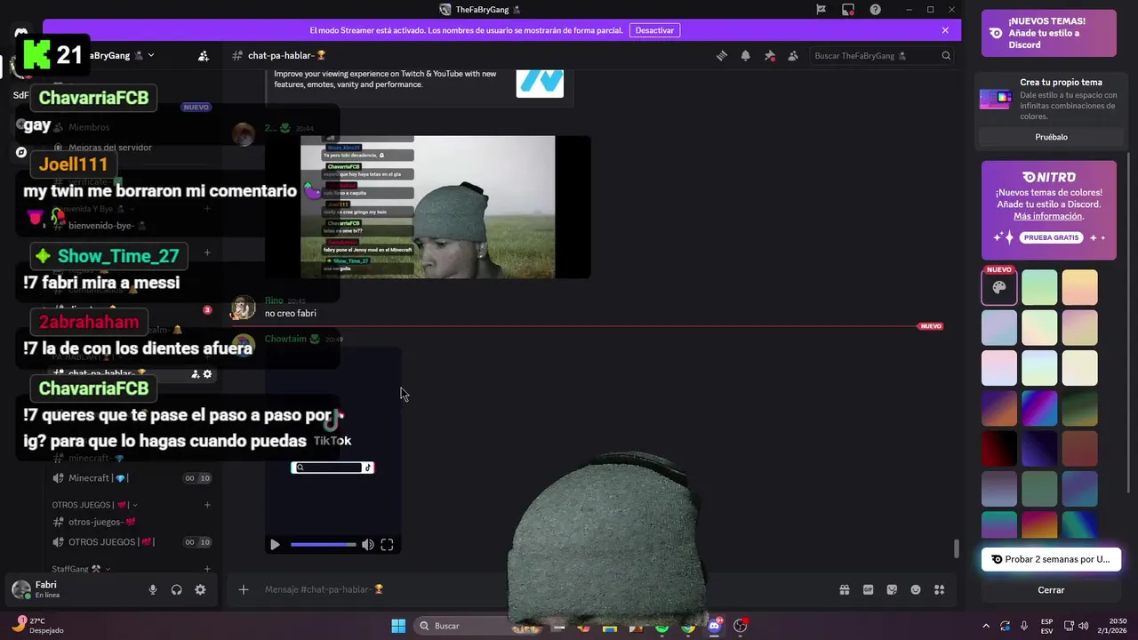This screenshot has width=1138, height=640.
Task: Open the emoji picker
Action: point(916,589)
